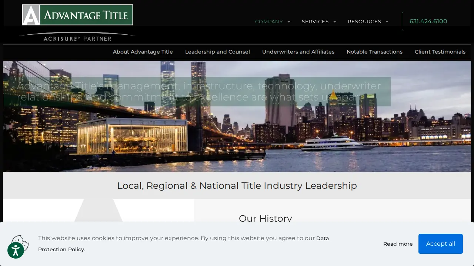This screenshot has width=474, height=266.
Task: Click Read more in cookie banner
Action: 398,244
